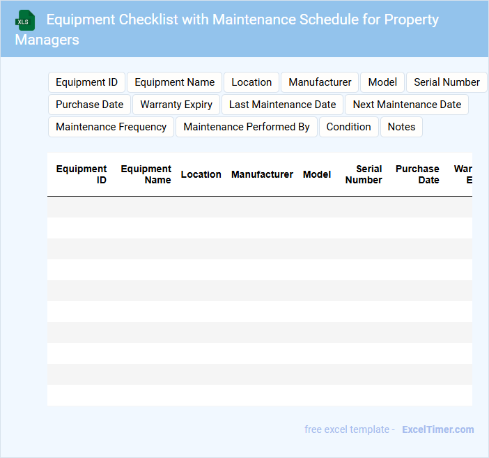
Task: Select the Equipment Name tag
Action: tap(174, 82)
